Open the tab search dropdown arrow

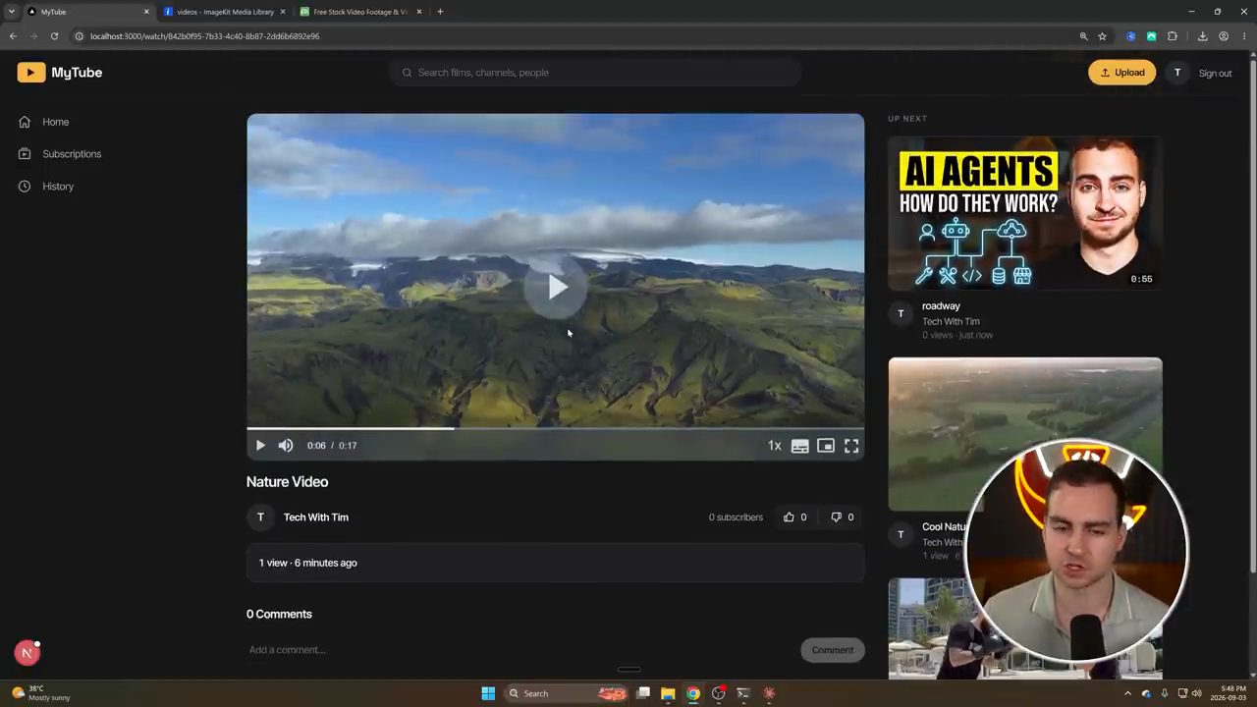(x=12, y=12)
